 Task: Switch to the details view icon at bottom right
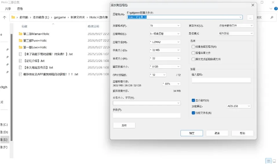click(268, 161)
